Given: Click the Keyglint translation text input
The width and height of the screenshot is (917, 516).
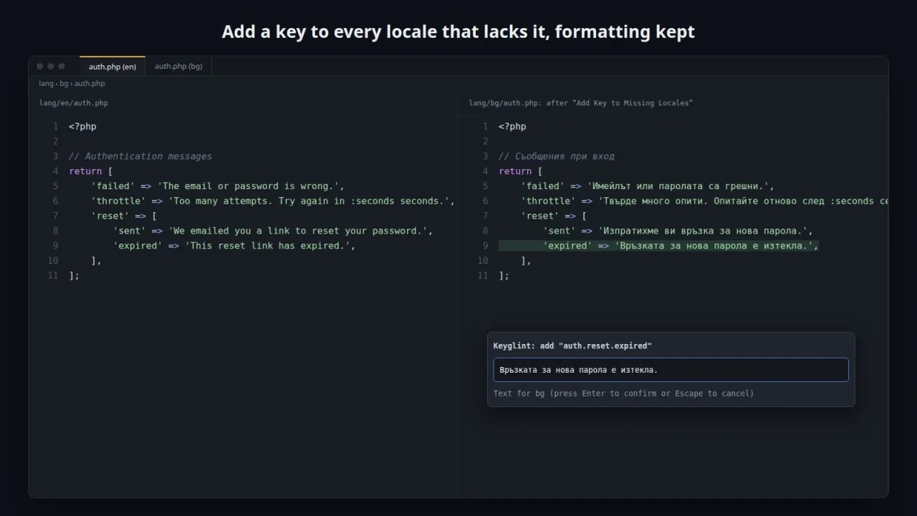Looking at the screenshot, I should pos(671,370).
